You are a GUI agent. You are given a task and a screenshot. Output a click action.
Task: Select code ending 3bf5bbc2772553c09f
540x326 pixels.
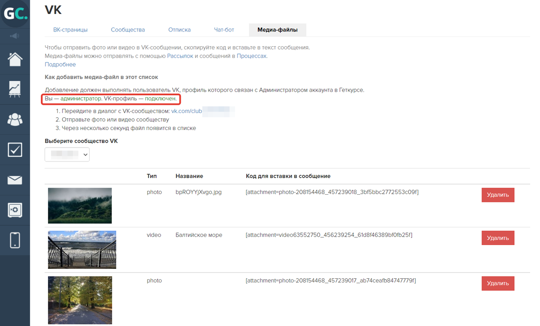click(x=332, y=192)
